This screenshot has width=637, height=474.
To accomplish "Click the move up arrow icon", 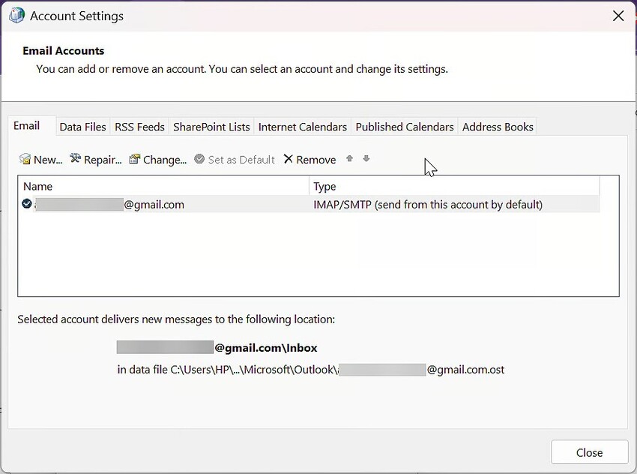I will pos(348,159).
